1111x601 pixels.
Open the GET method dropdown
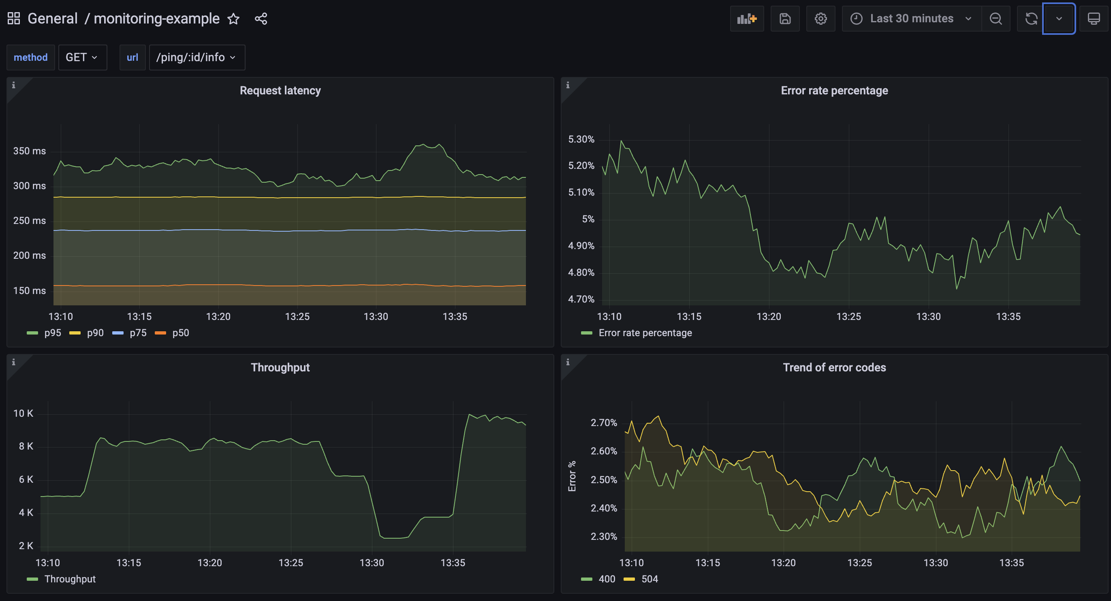pyautogui.click(x=82, y=58)
